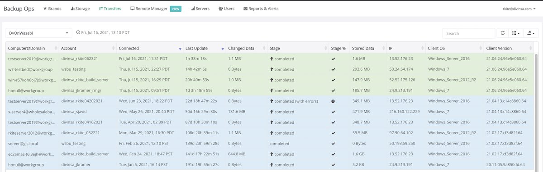
Task: Click IP 216.160.122.229
Action: click(x=405, y=112)
